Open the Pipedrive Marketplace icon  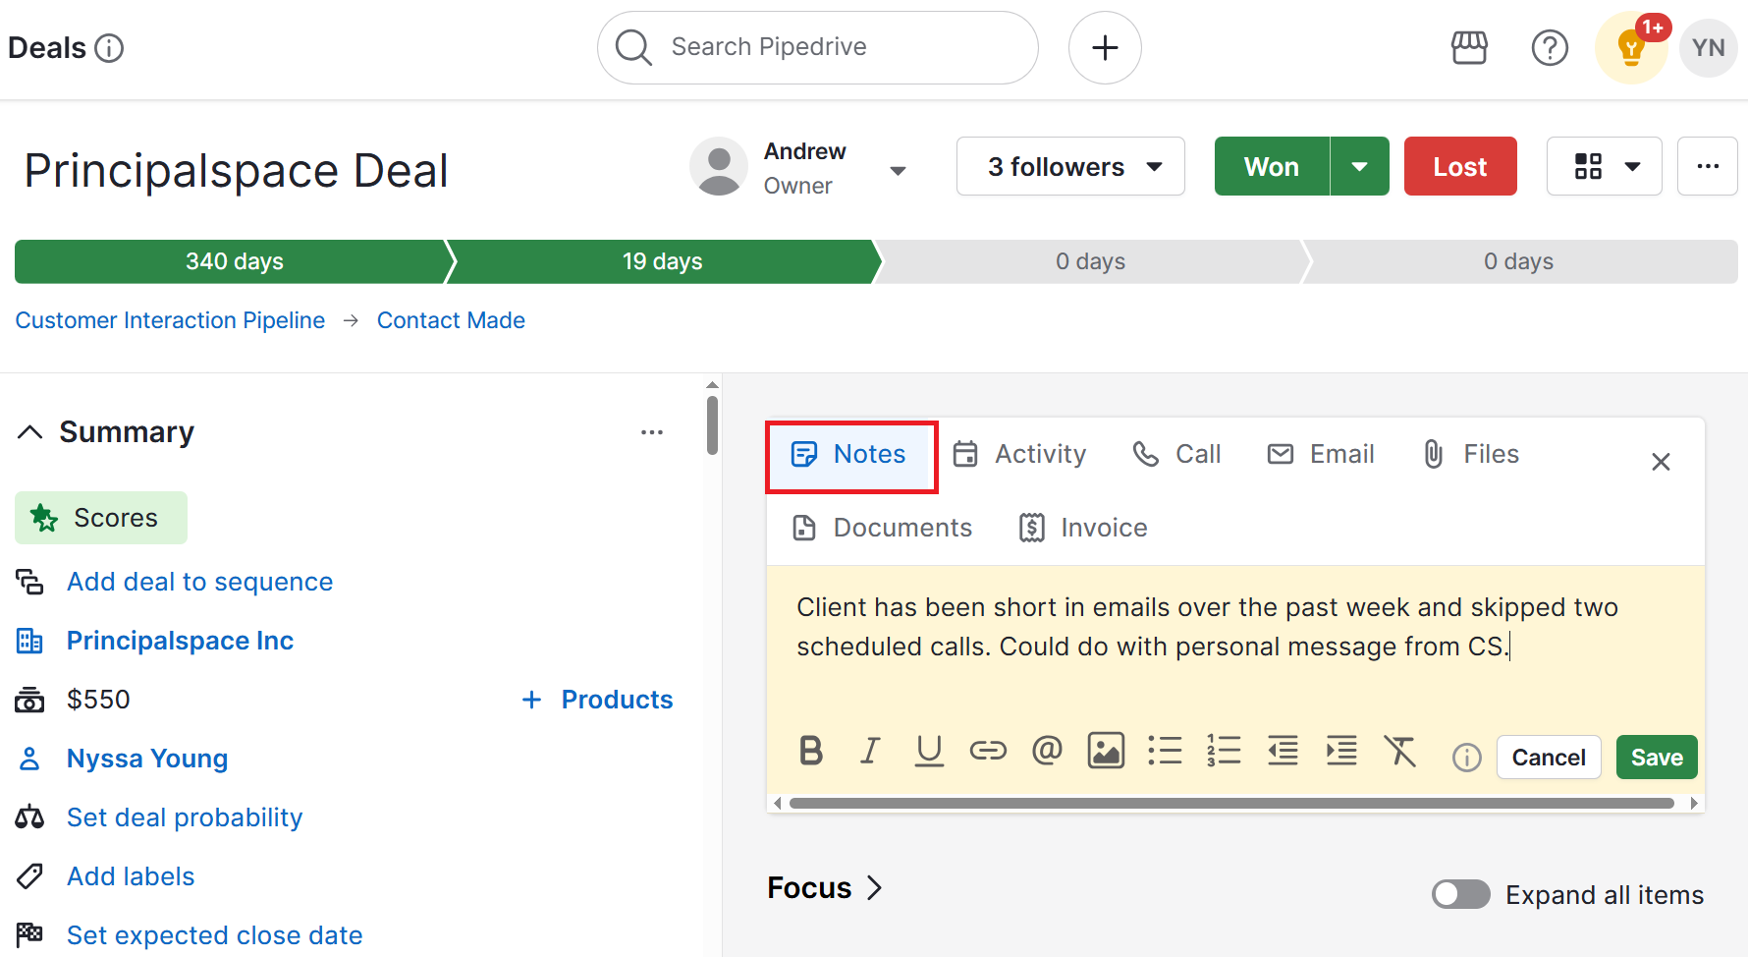pos(1468,47)
